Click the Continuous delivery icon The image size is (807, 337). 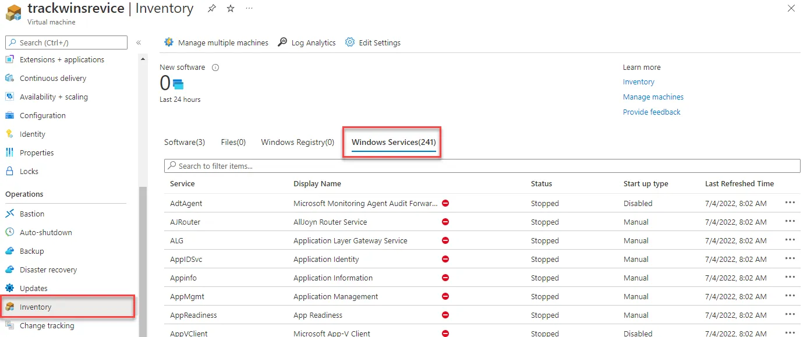(x=9, y=78)
